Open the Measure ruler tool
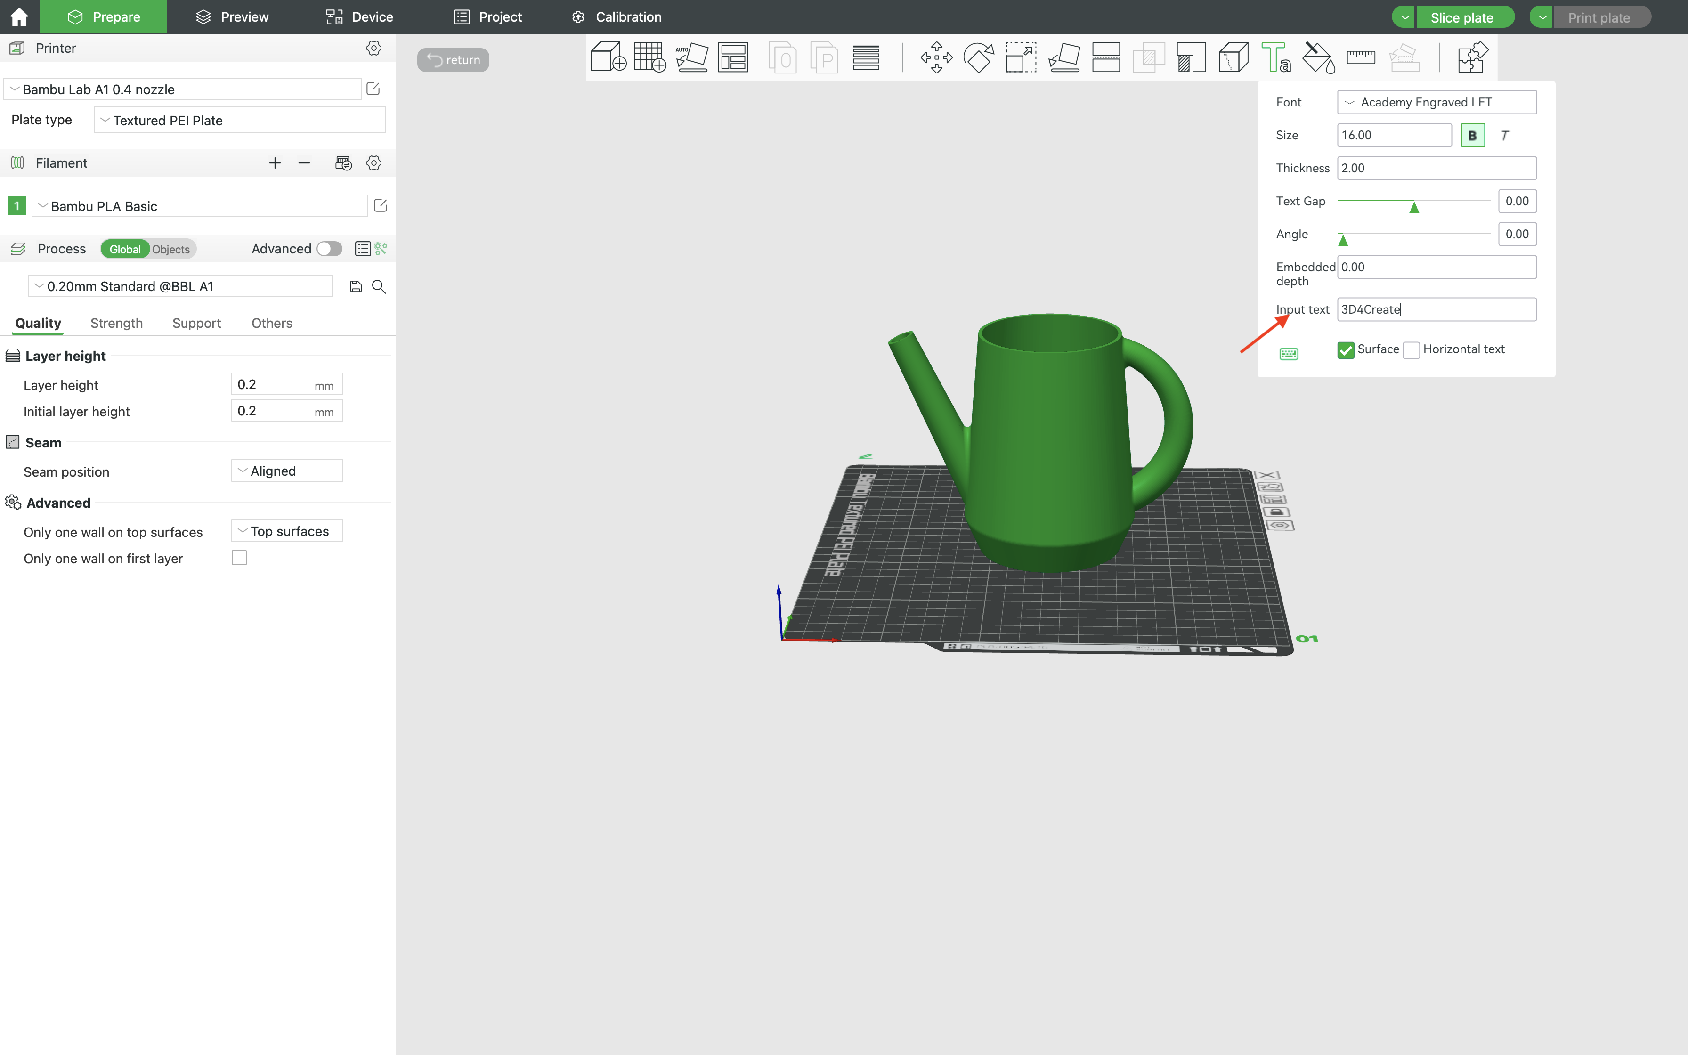 [x=1360, y=57]
